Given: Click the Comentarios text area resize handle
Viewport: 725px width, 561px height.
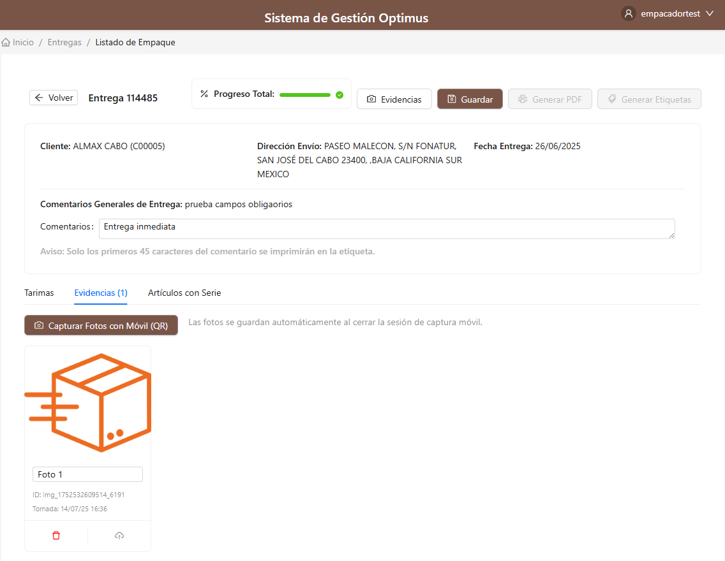Looking at the screenshot, I should coord(671,235).
